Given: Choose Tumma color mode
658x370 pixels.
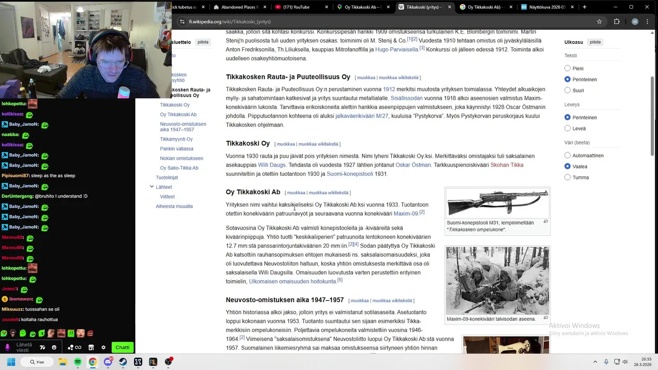Looking at the screenshot, I should coord(568,177).
